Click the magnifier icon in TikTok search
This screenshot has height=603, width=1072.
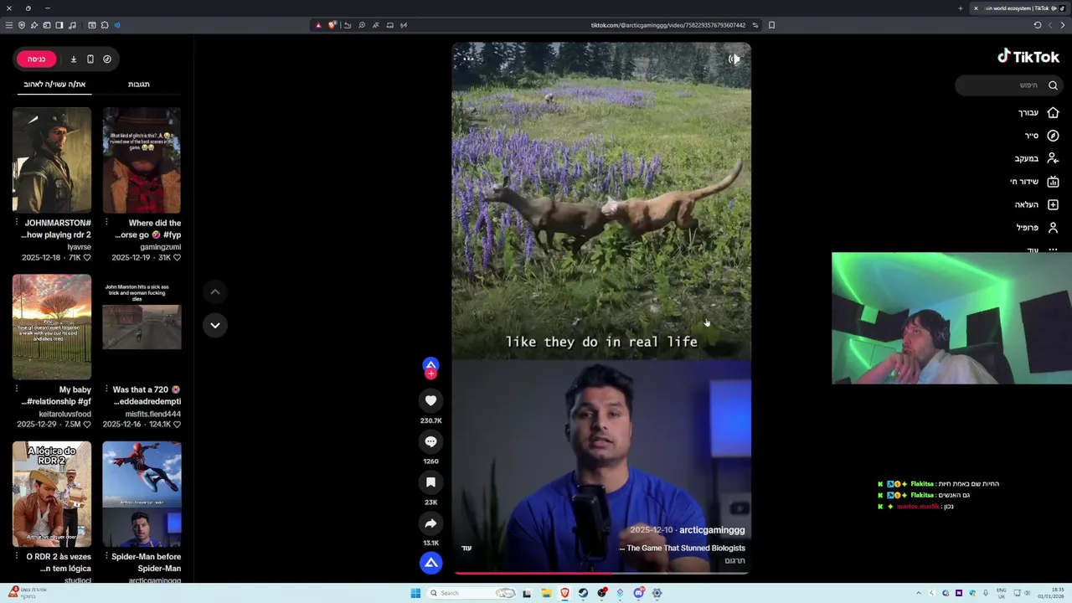1053,85
